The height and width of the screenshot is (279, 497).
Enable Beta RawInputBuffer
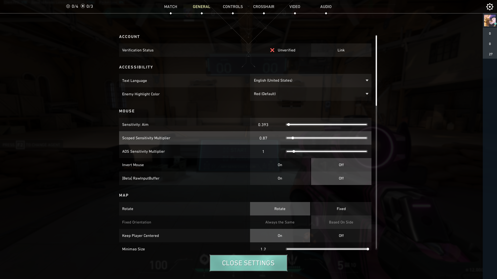coord(280,178)
